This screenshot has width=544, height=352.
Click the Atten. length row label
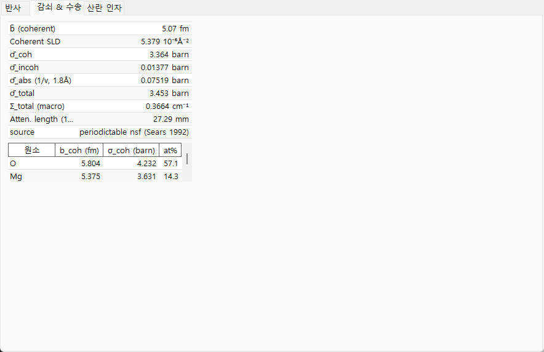42,119
